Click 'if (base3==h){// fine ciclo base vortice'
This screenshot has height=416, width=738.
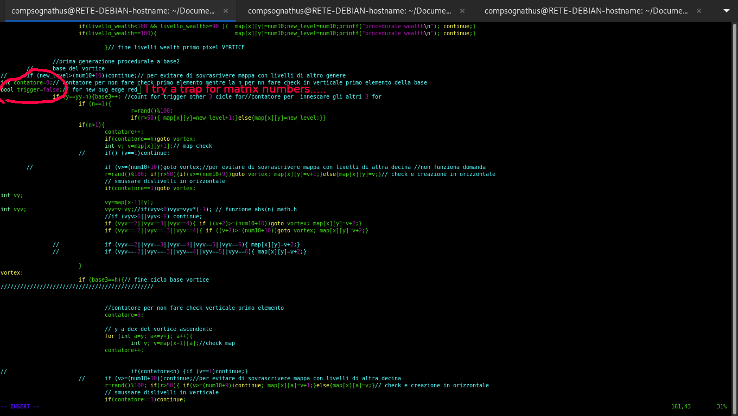click(144, 280)
